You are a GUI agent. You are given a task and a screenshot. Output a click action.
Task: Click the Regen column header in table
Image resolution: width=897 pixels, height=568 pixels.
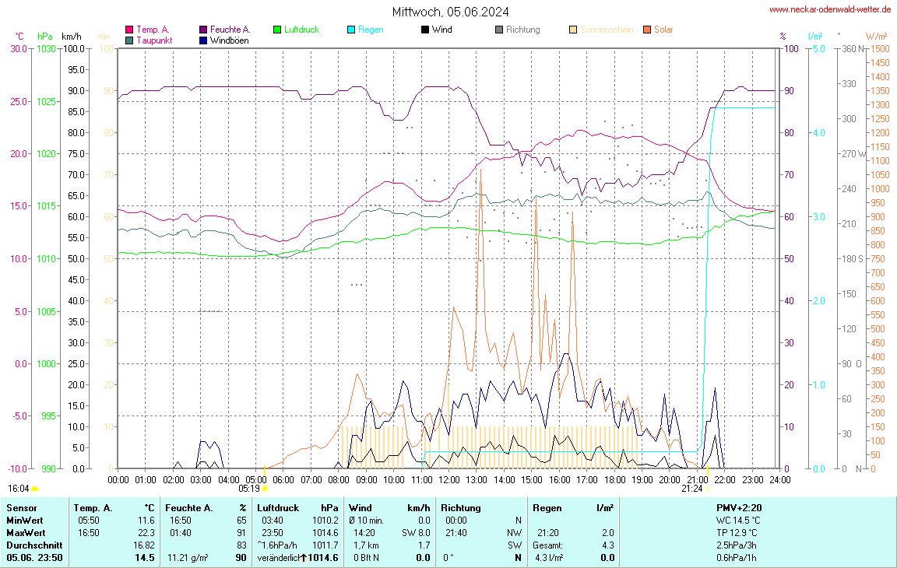coord(547,507)
